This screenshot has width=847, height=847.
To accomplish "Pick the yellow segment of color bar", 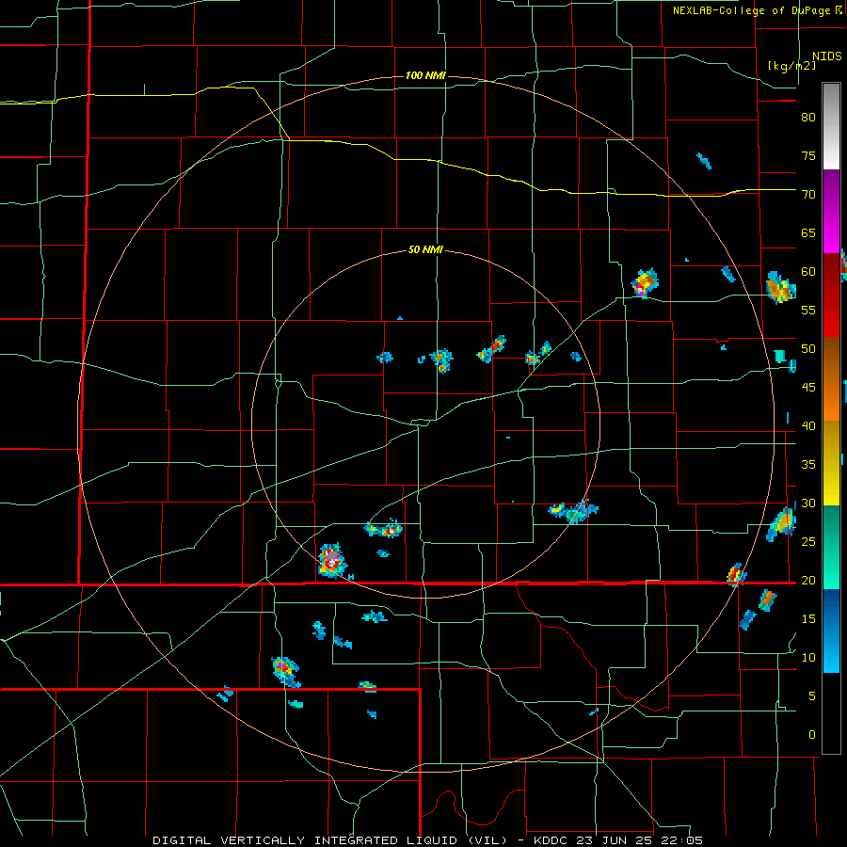I will click(x=831, y=463).
